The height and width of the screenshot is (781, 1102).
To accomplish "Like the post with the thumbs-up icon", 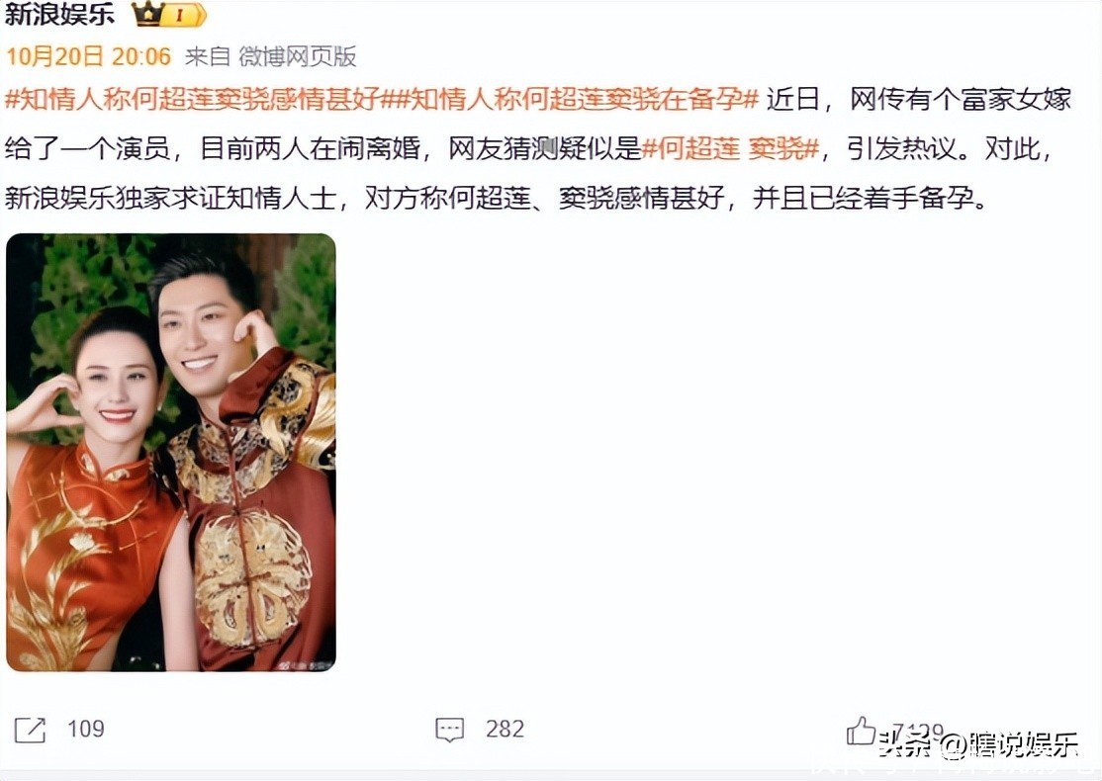I will point(861,731).
